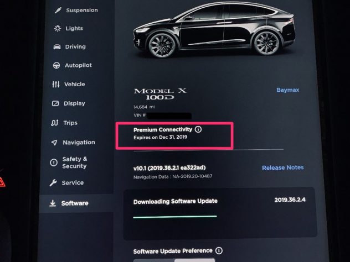Image resolution: width=350 pixels, height=262 pixels.
Task: Open the Service wrench icon
Action: pyautogui.click(x=53, y=183)
